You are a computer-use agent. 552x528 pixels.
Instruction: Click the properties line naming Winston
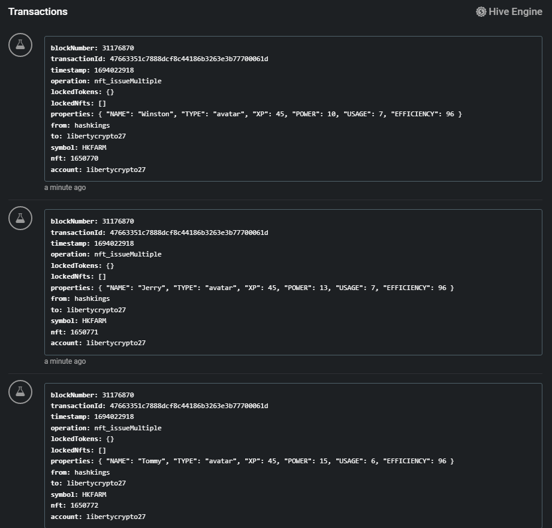pos(257,114)
